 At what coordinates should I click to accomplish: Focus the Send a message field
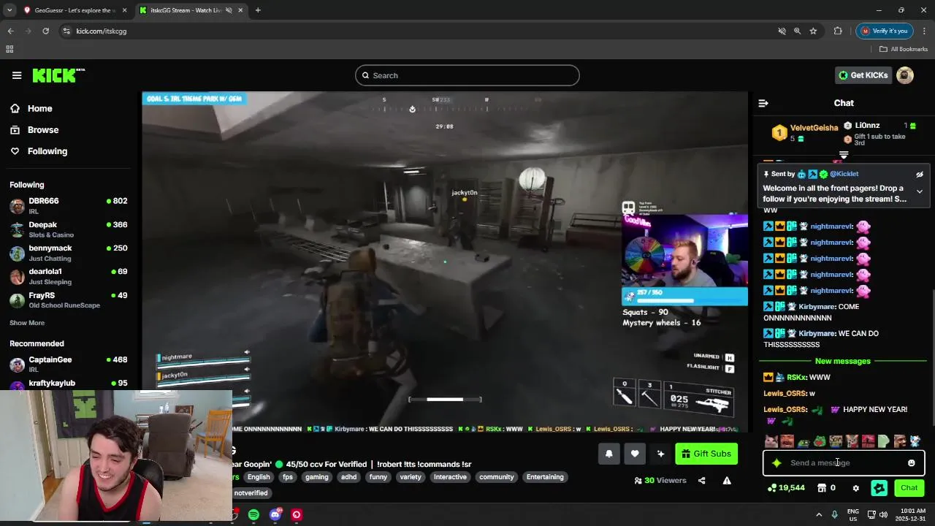(x=844, y=462)
